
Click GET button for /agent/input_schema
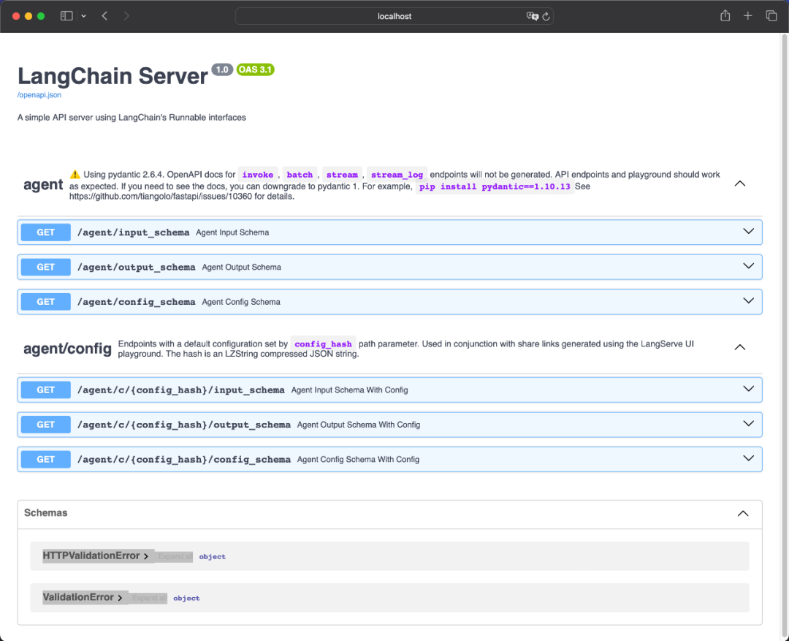click(46, 232)
